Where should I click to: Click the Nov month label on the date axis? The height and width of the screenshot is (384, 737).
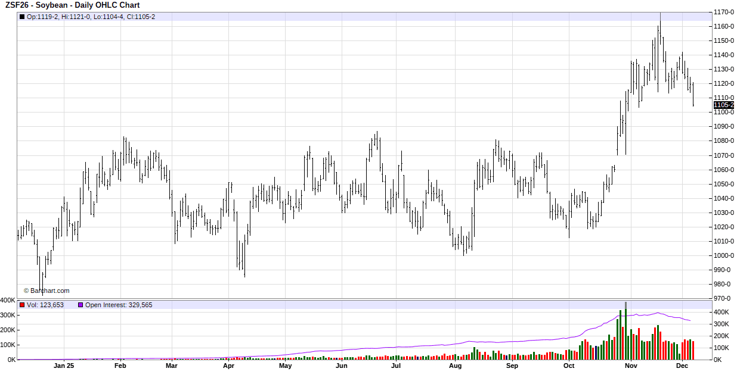(631, 366)
